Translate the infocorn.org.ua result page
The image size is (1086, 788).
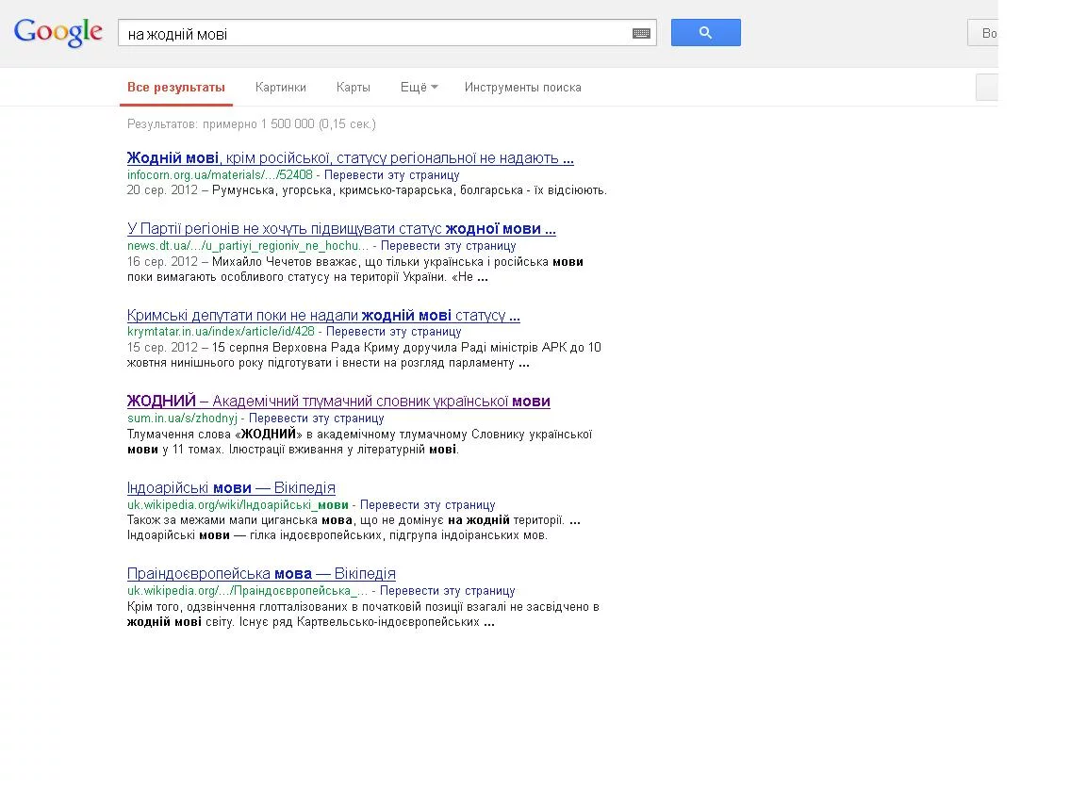click(391, 175)
